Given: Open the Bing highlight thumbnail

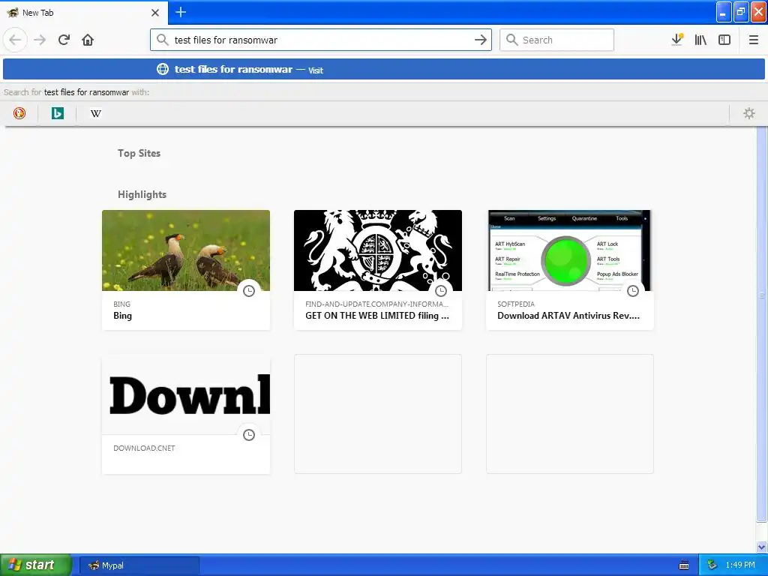Looking at the screenshot, I should pyautogui.click(x=186, y=250).
